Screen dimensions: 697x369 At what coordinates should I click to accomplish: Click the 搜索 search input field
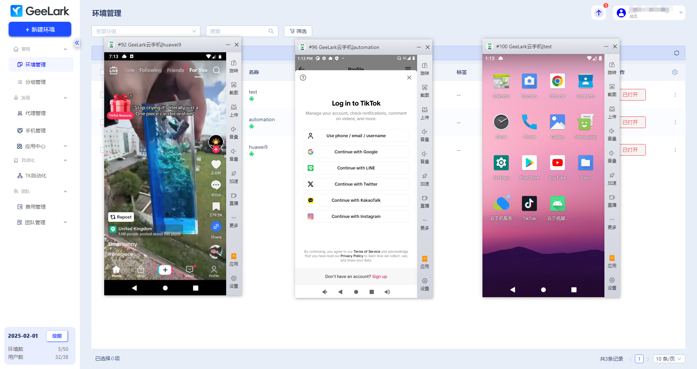(242, 31)
